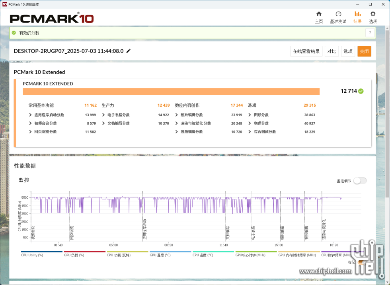Viewport: 390px width, 285px height.
Task: Click the overall score 12 714
Action: click(349, 91)
